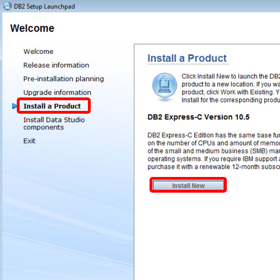
Task: Click the blue install-to-computer round icon
Action: (x=165, y=86)
